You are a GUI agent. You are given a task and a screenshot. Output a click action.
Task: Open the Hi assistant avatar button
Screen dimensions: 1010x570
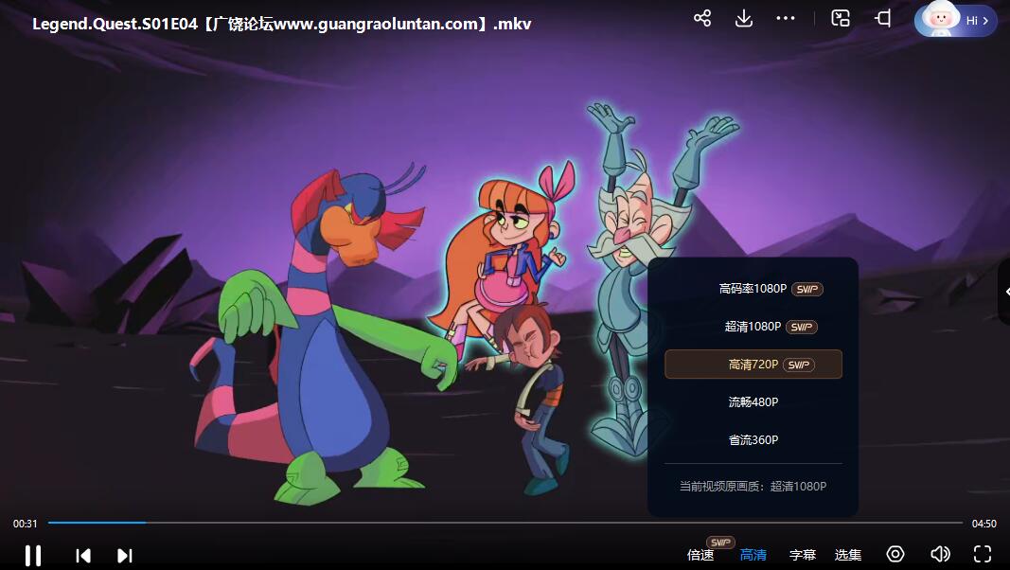[955, 20]
